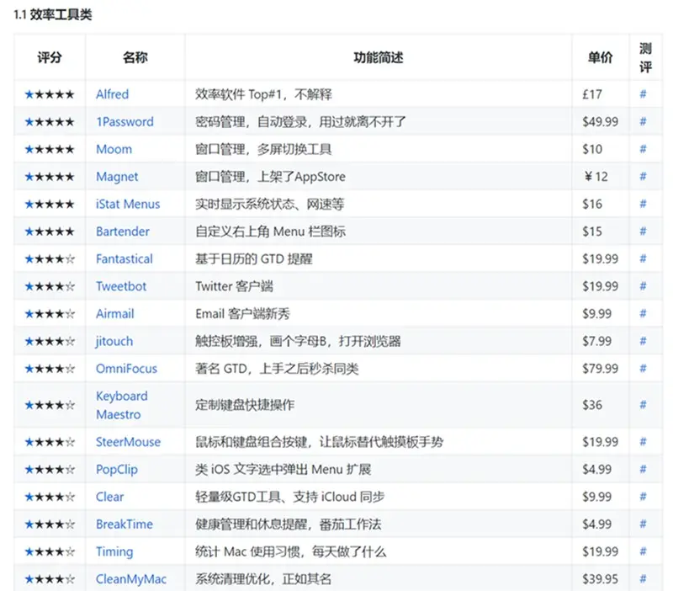Visit the Bartender link
The image size is (673, 591).
click(x=122, y=232)
